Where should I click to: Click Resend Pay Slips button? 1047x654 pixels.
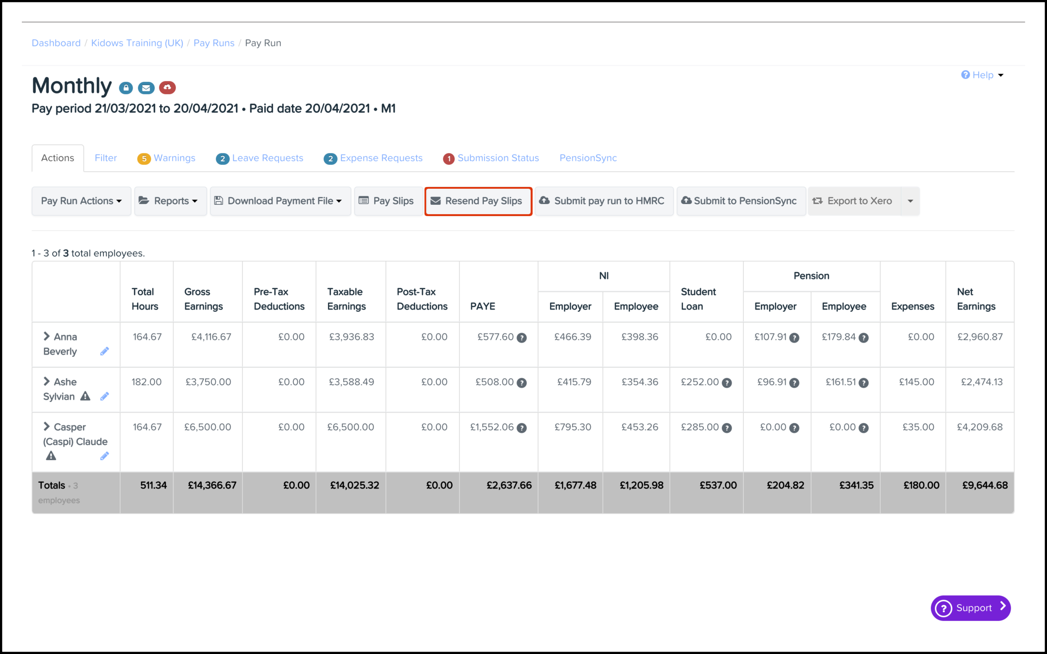(478, 201)
